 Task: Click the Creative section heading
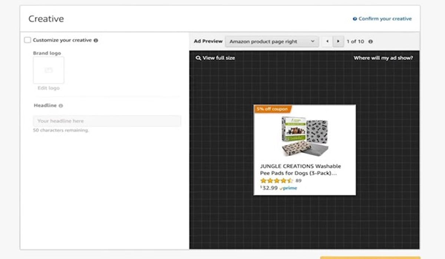click(x=46, y=19)
